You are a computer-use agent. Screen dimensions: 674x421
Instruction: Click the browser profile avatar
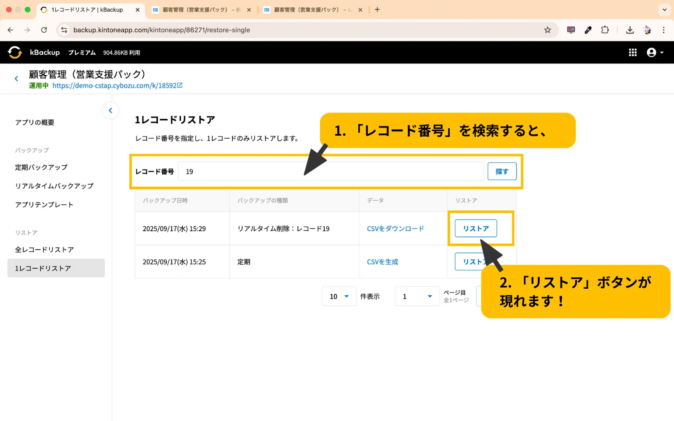click(647, 30)
